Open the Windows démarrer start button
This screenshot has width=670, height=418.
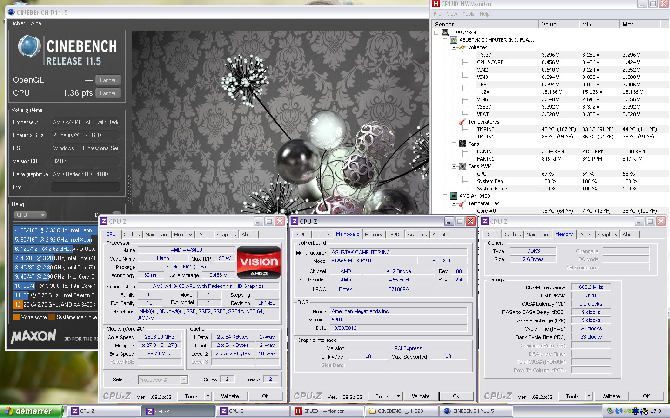[x=32, y=411]
